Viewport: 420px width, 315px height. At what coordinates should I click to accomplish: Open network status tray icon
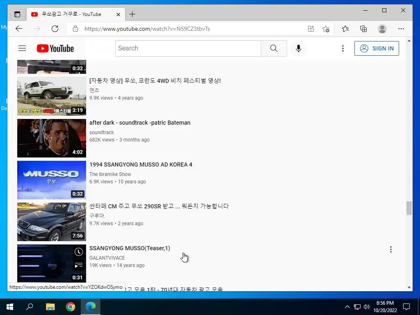357,307
